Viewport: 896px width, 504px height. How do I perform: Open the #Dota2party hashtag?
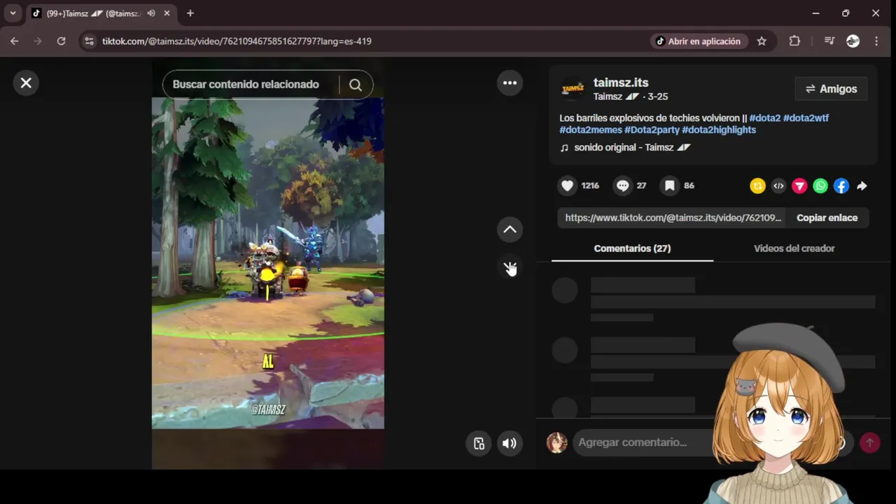652,130
